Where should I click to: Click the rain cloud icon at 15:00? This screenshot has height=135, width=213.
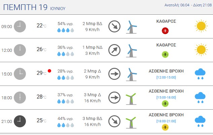click(200, 74)
